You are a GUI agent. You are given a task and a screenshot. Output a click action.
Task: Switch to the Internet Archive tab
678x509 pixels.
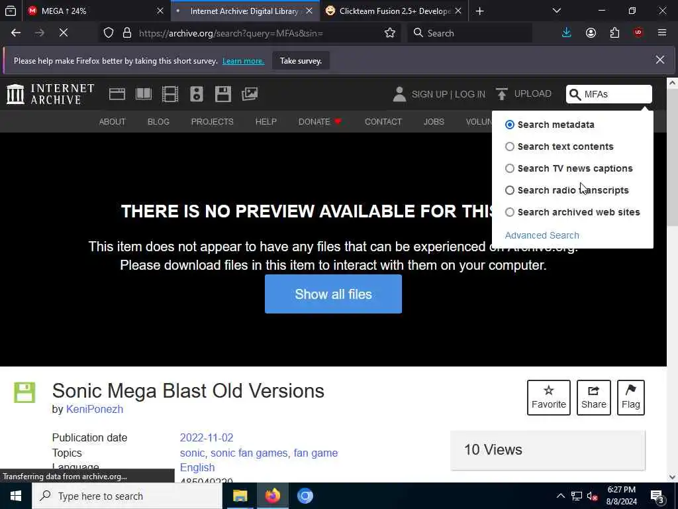[x=244, y=11]
